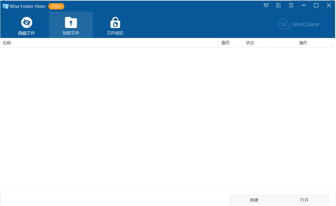Sort by the 名称 column header
The height and width of the screenshot is (206, 336).
(x=7, y=43)
